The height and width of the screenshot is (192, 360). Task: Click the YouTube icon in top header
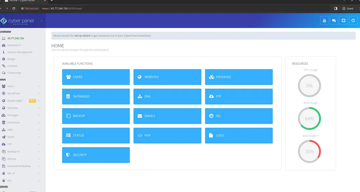click(324, 21)
